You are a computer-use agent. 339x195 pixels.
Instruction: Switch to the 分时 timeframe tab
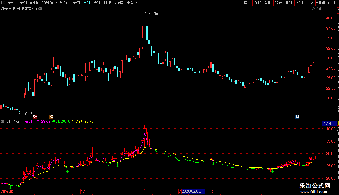[12, 3]
